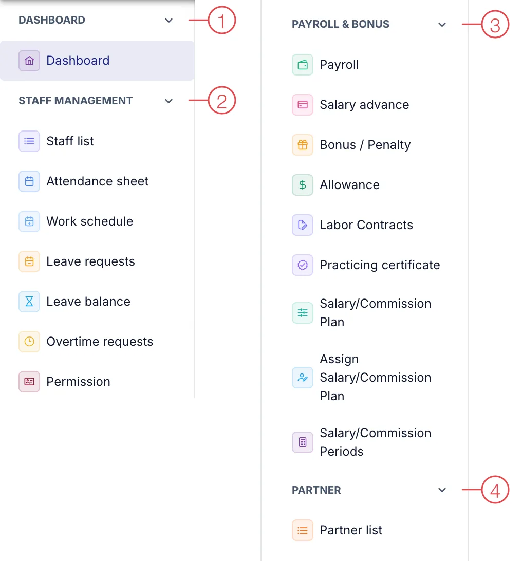Viewport: 522px width, 561px height.
Task: Collapse the Payroll & Bonus section chevron
Action: [442, 24]
